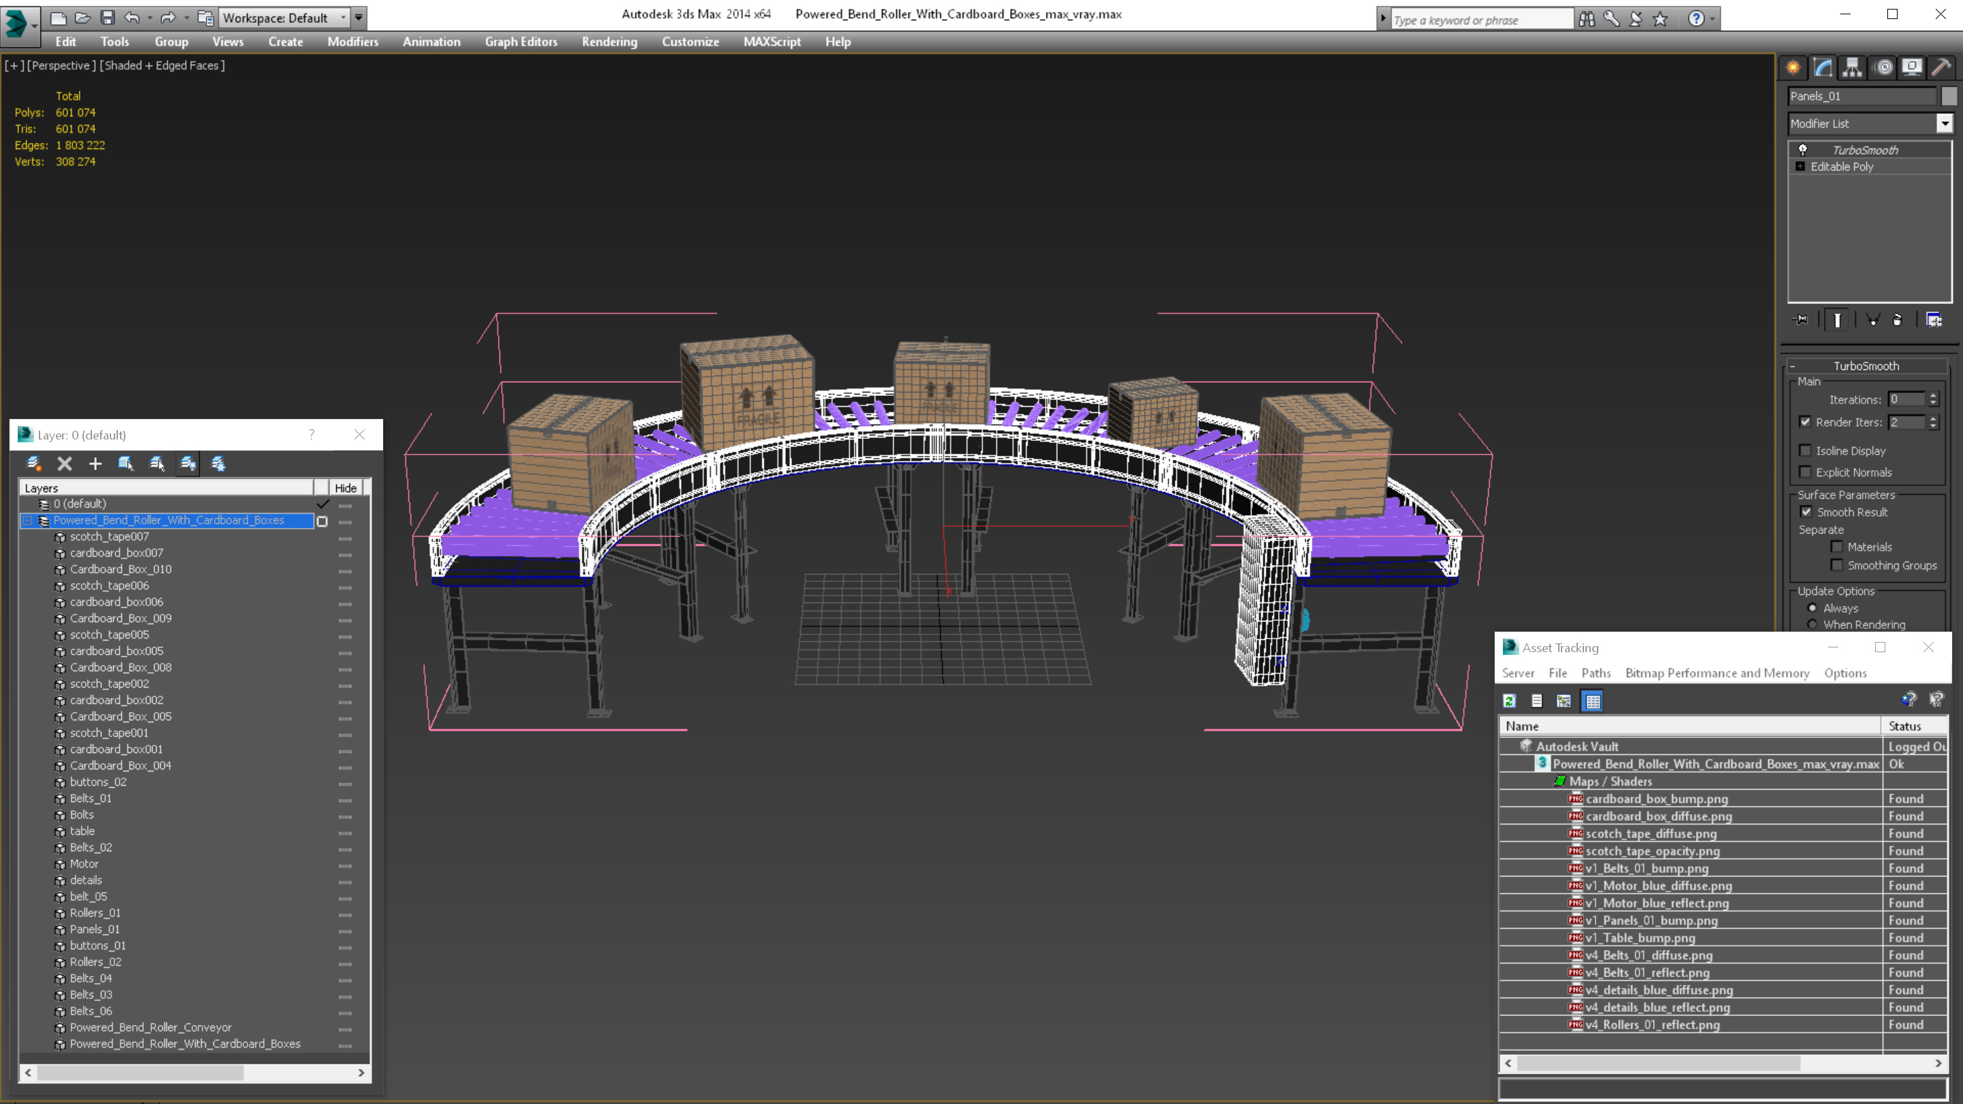1963x1104 pixels.
Task: Open Bitmap Performance and Memory menu
Action: click(1717, 673)
